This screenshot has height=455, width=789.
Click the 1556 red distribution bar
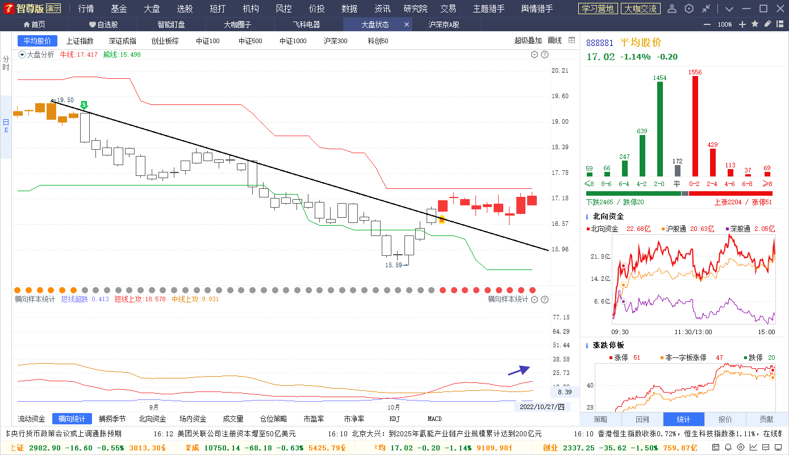tap(695, 126)
